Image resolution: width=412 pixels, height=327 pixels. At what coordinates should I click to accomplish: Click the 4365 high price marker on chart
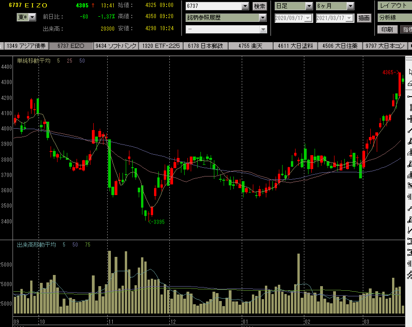tap(389, 72)
